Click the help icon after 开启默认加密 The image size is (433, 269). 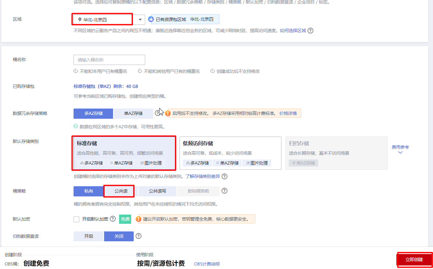[113, 219]
